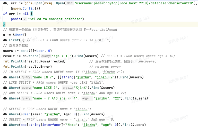Click the "Age": 0 map entry
Image resolution: width=198 pixels, height=128 pixels.
(x=109, y=125)
